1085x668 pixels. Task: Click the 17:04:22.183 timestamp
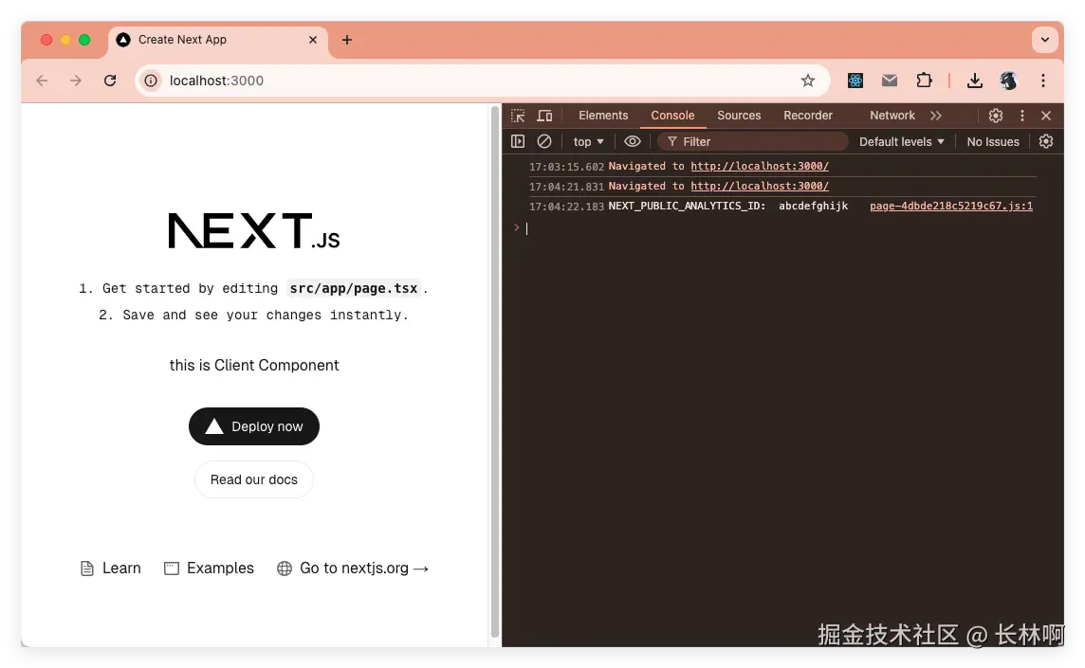coord(566,206)
